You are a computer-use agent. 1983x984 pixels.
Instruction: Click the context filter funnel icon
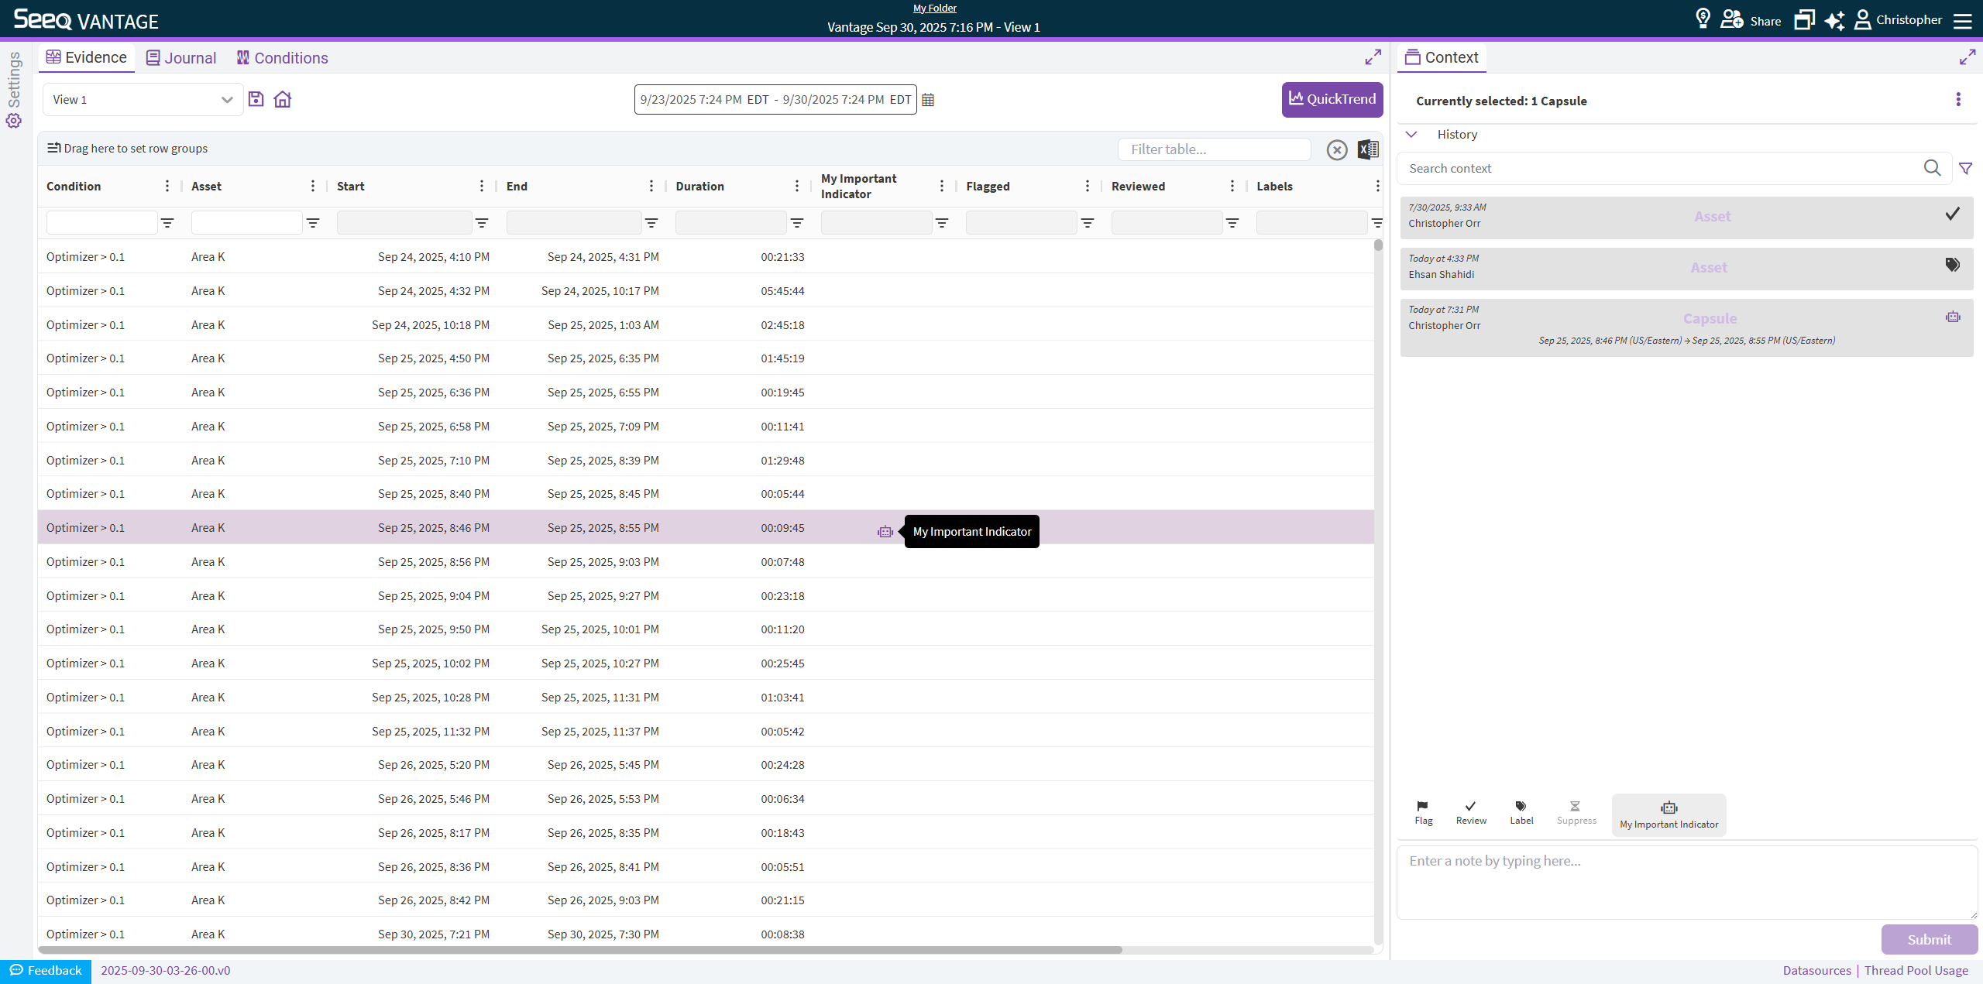pyautogui.click(x=1965, y=168)
